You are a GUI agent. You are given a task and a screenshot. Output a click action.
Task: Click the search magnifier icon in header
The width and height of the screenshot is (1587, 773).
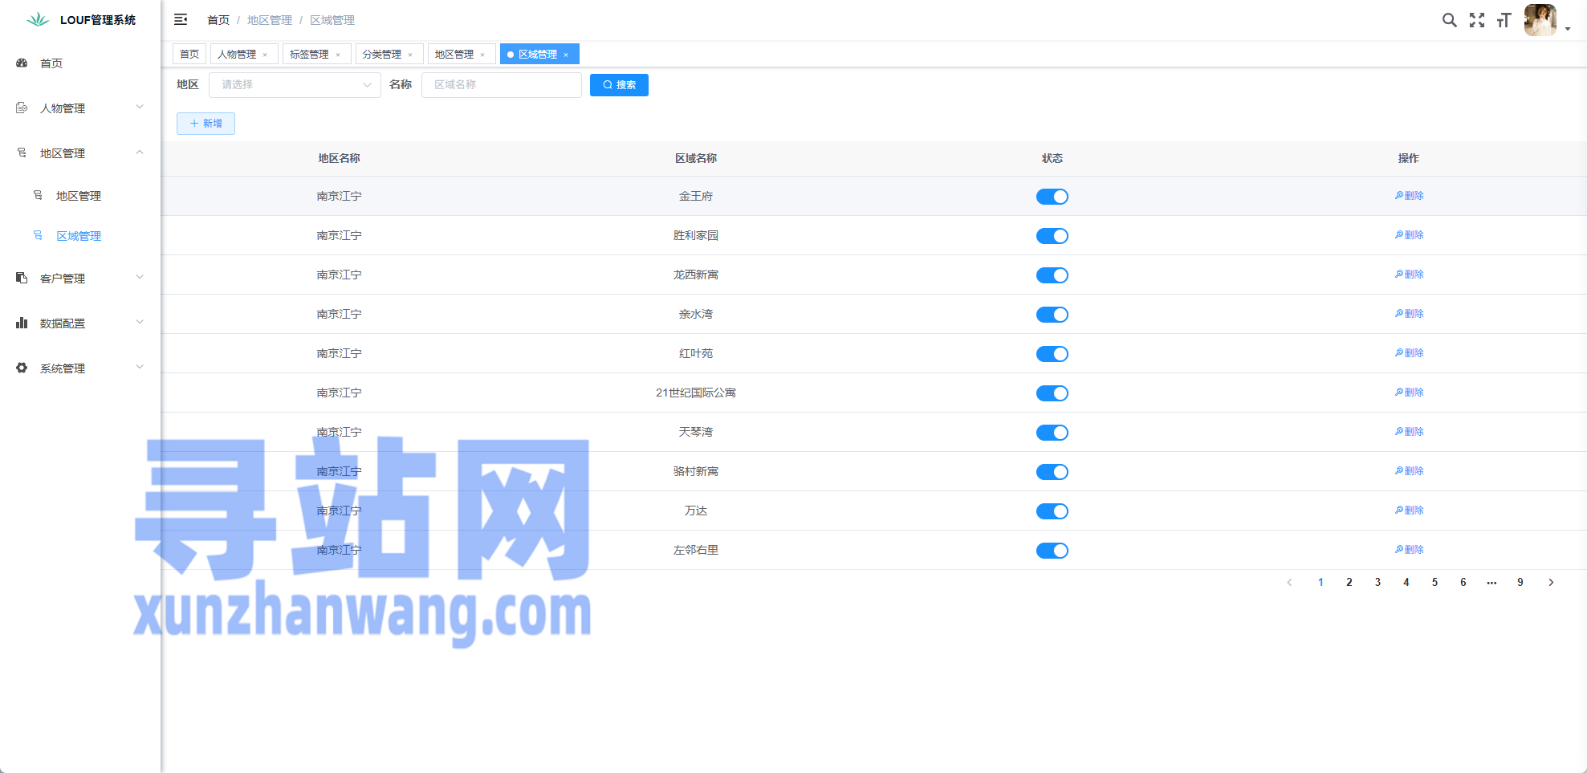pyautogui.click(x=1449, y=20)
